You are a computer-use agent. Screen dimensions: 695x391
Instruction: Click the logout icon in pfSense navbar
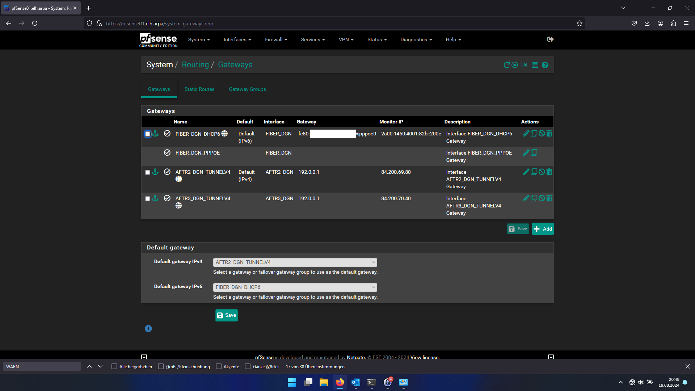tap(550, 39)
